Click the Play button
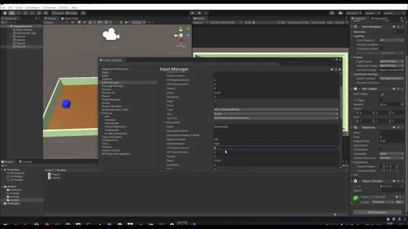Screen dimensions: 408x229 tap(193, 13)
